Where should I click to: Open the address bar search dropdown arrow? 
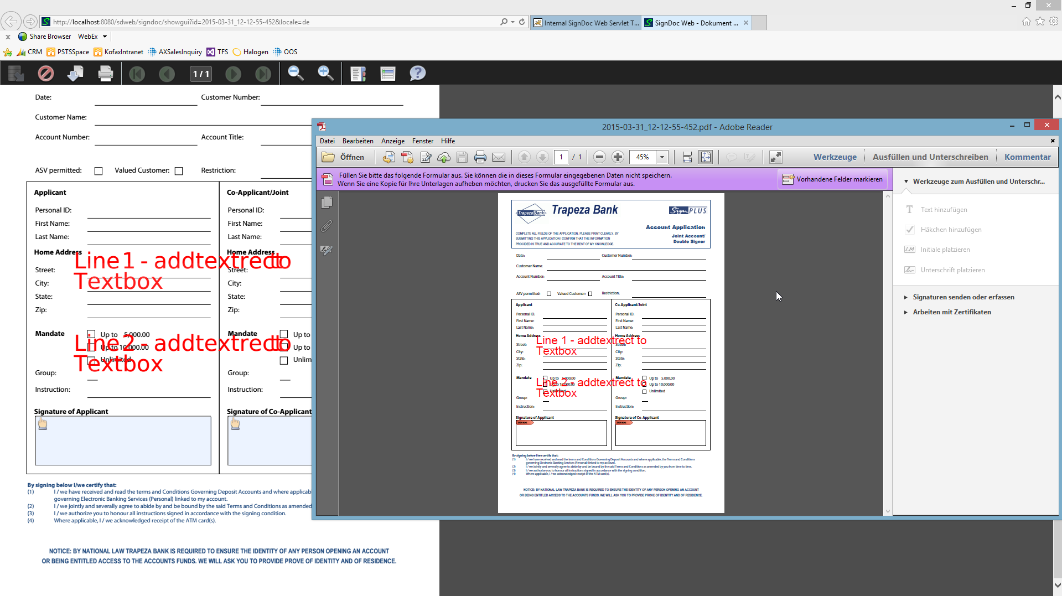click(513, 22)
